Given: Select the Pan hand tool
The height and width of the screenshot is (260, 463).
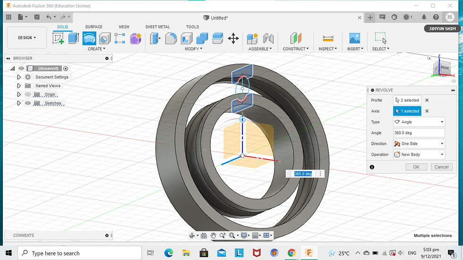Looking at the screenshot, I should [x=213, y=235].
